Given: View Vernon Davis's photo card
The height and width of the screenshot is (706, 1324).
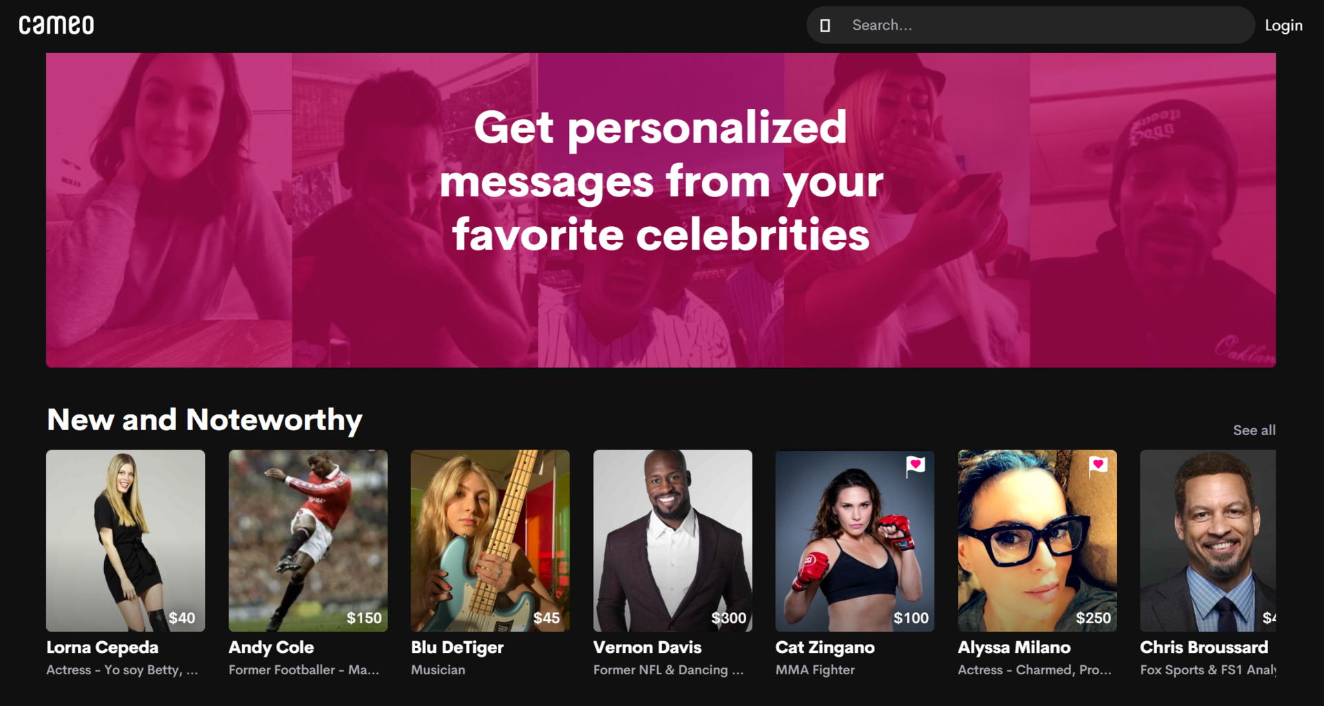Looking at the screenshot, I should click(x=672, y=541).
